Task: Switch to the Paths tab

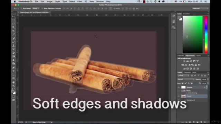Action: [x=194, y=72]
